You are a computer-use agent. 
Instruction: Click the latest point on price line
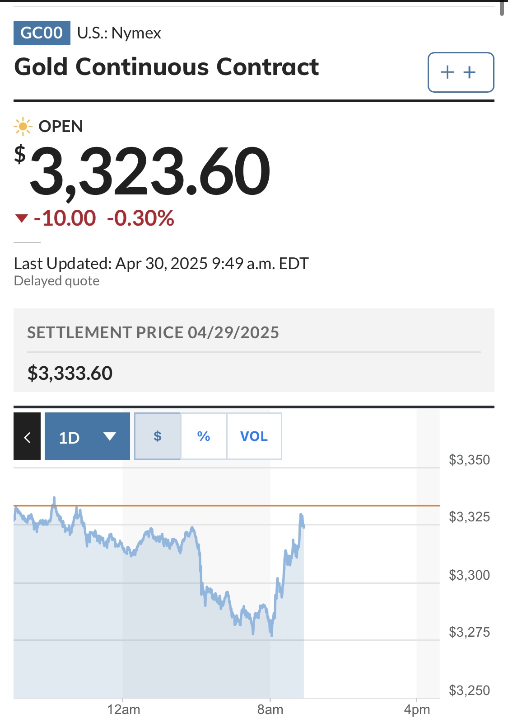(x=304, y=526)
